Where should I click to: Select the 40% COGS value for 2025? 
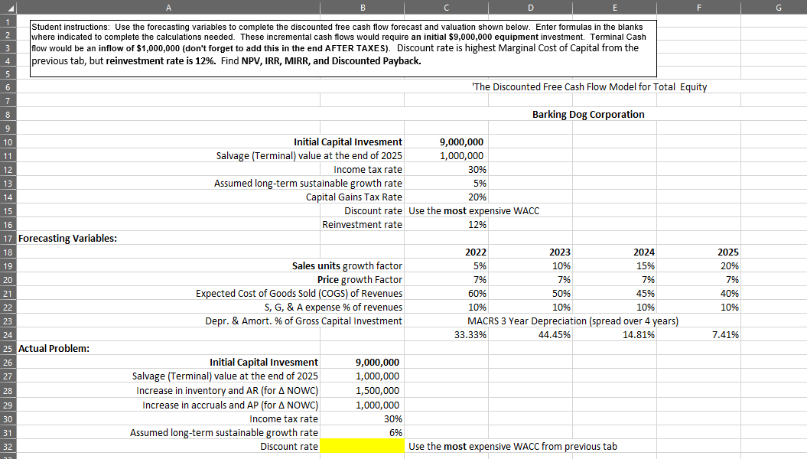click(x=729, y=293)
